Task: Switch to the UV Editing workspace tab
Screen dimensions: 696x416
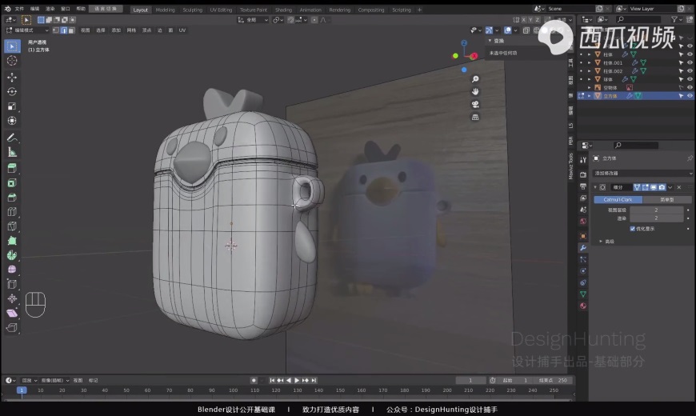Action: pos(221,10)
